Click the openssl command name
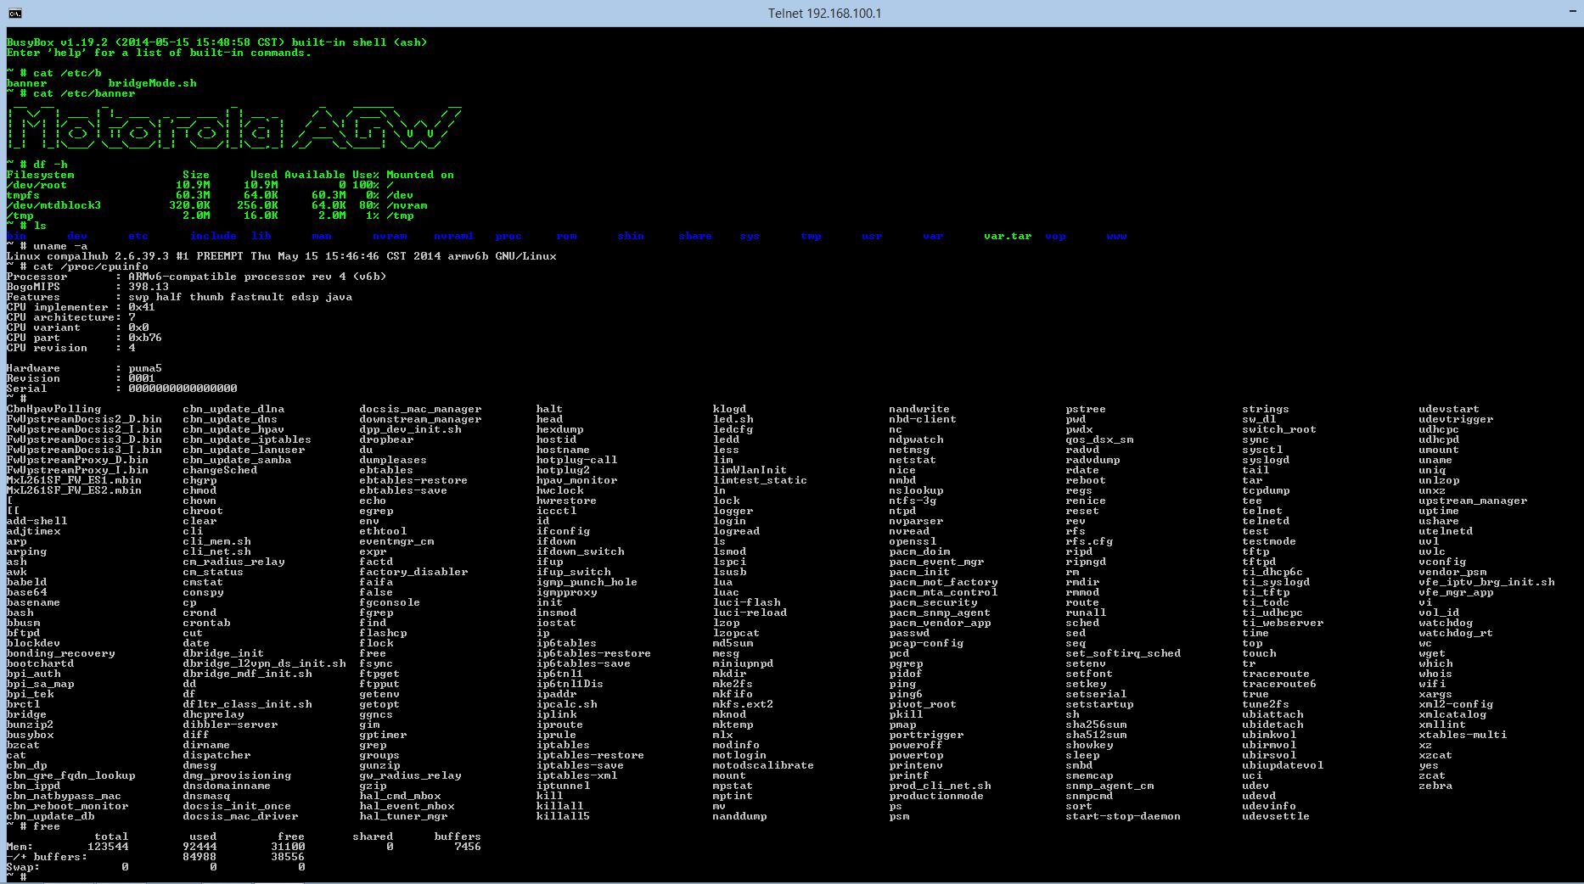Screen dimensions: 1584x884 [x=913, y=541]
